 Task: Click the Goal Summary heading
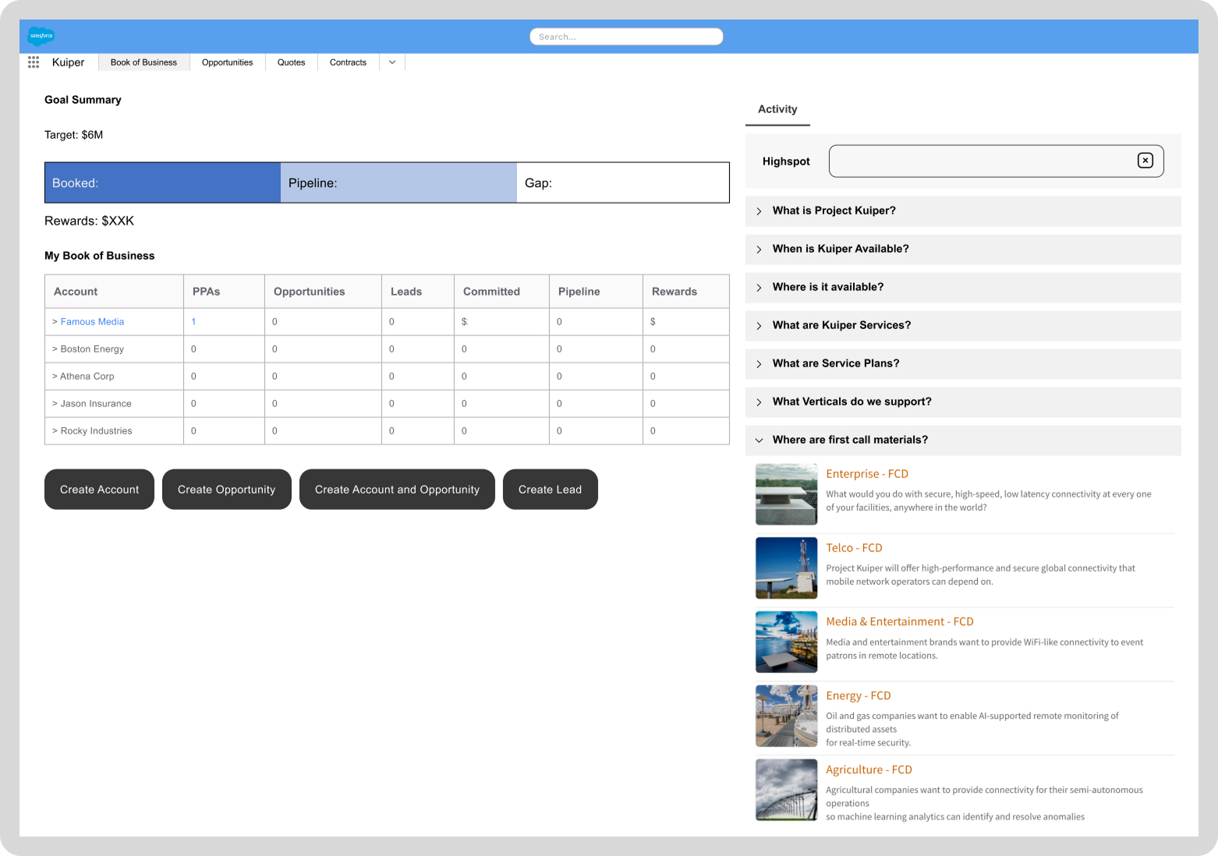(x=83, y=100)
